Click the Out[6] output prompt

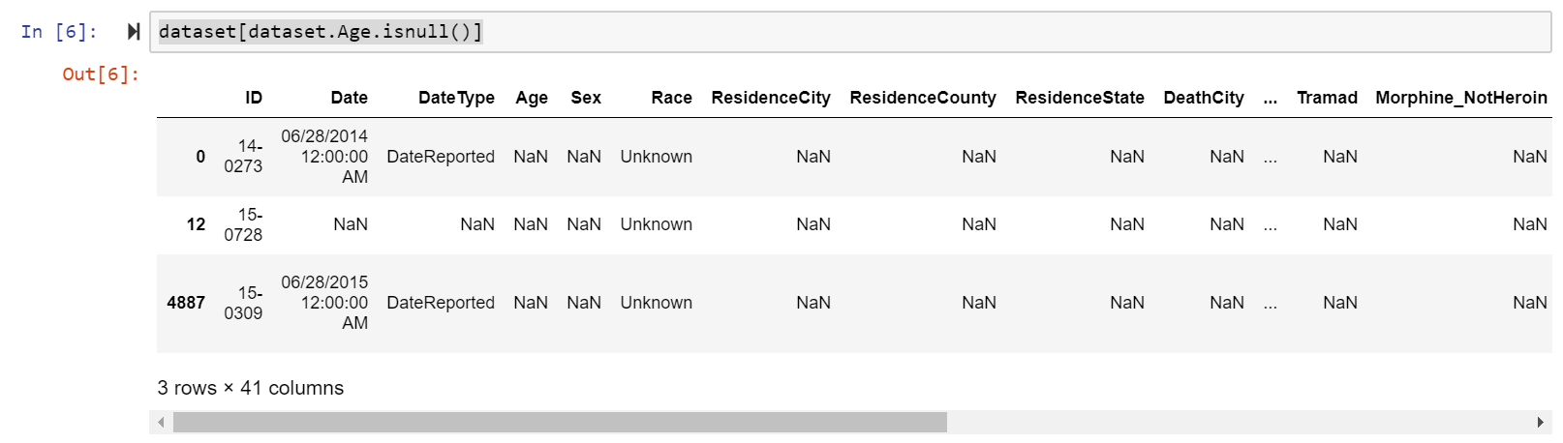(x=101, y=74)
